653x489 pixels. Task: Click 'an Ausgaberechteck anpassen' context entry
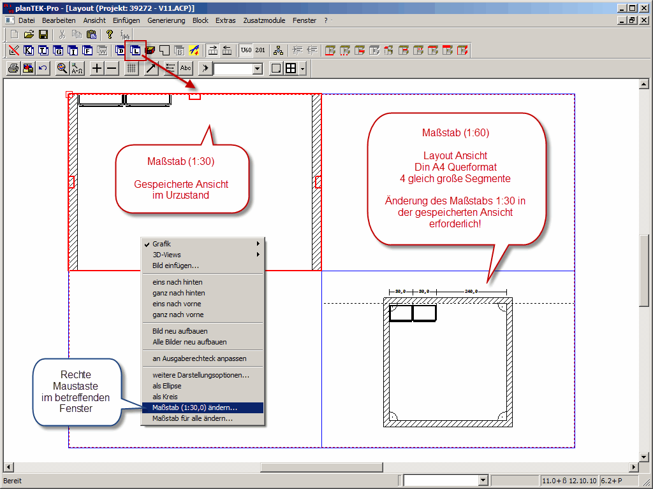tap(199, 358)
